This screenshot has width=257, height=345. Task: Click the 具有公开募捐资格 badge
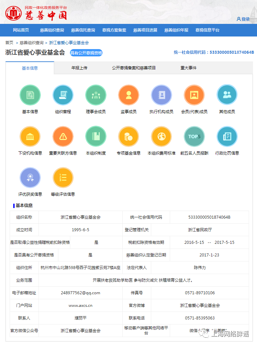click(86, 53)
